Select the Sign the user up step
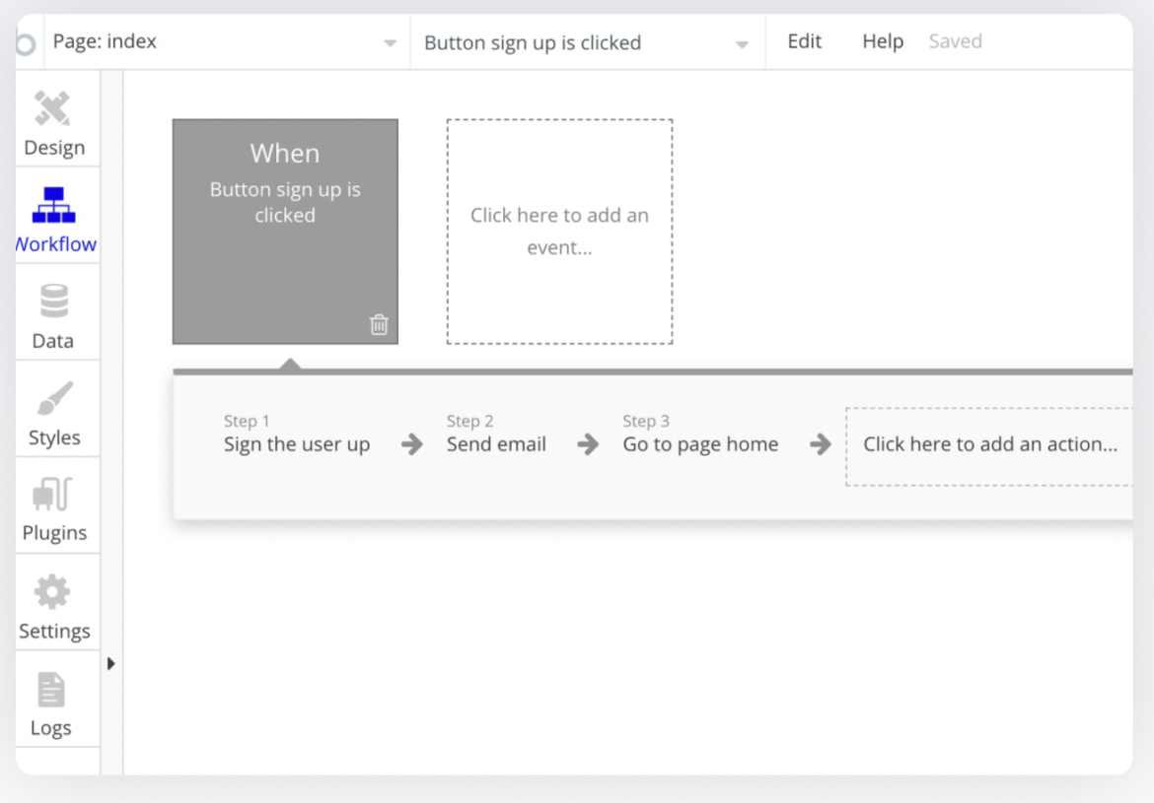This screenshot has height=803, width=1154. tap(296, 444)
